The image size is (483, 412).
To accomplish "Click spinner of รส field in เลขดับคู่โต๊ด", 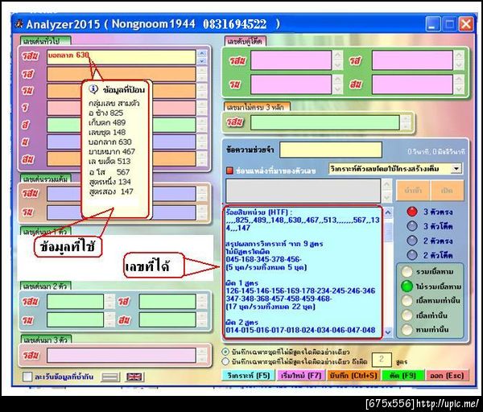I will pyautogui.click(x=459, y=60).
